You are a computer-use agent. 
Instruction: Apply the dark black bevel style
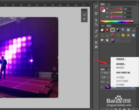pos(118,30)
